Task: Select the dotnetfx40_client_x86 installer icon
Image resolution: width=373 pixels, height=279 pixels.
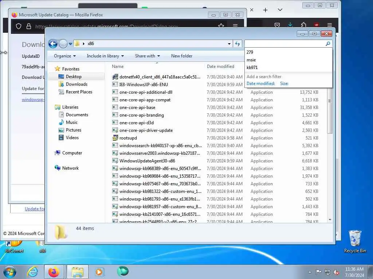Action: click(115, 77)
